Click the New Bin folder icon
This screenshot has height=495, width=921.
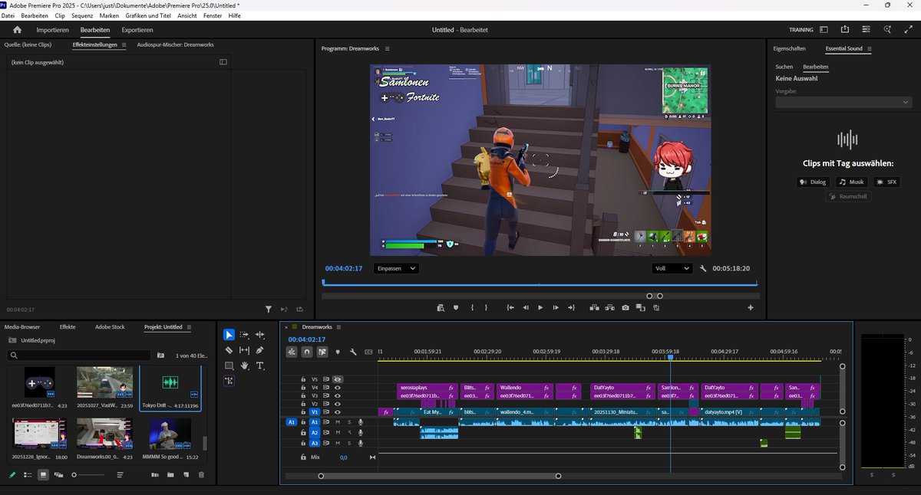point(170,475)
